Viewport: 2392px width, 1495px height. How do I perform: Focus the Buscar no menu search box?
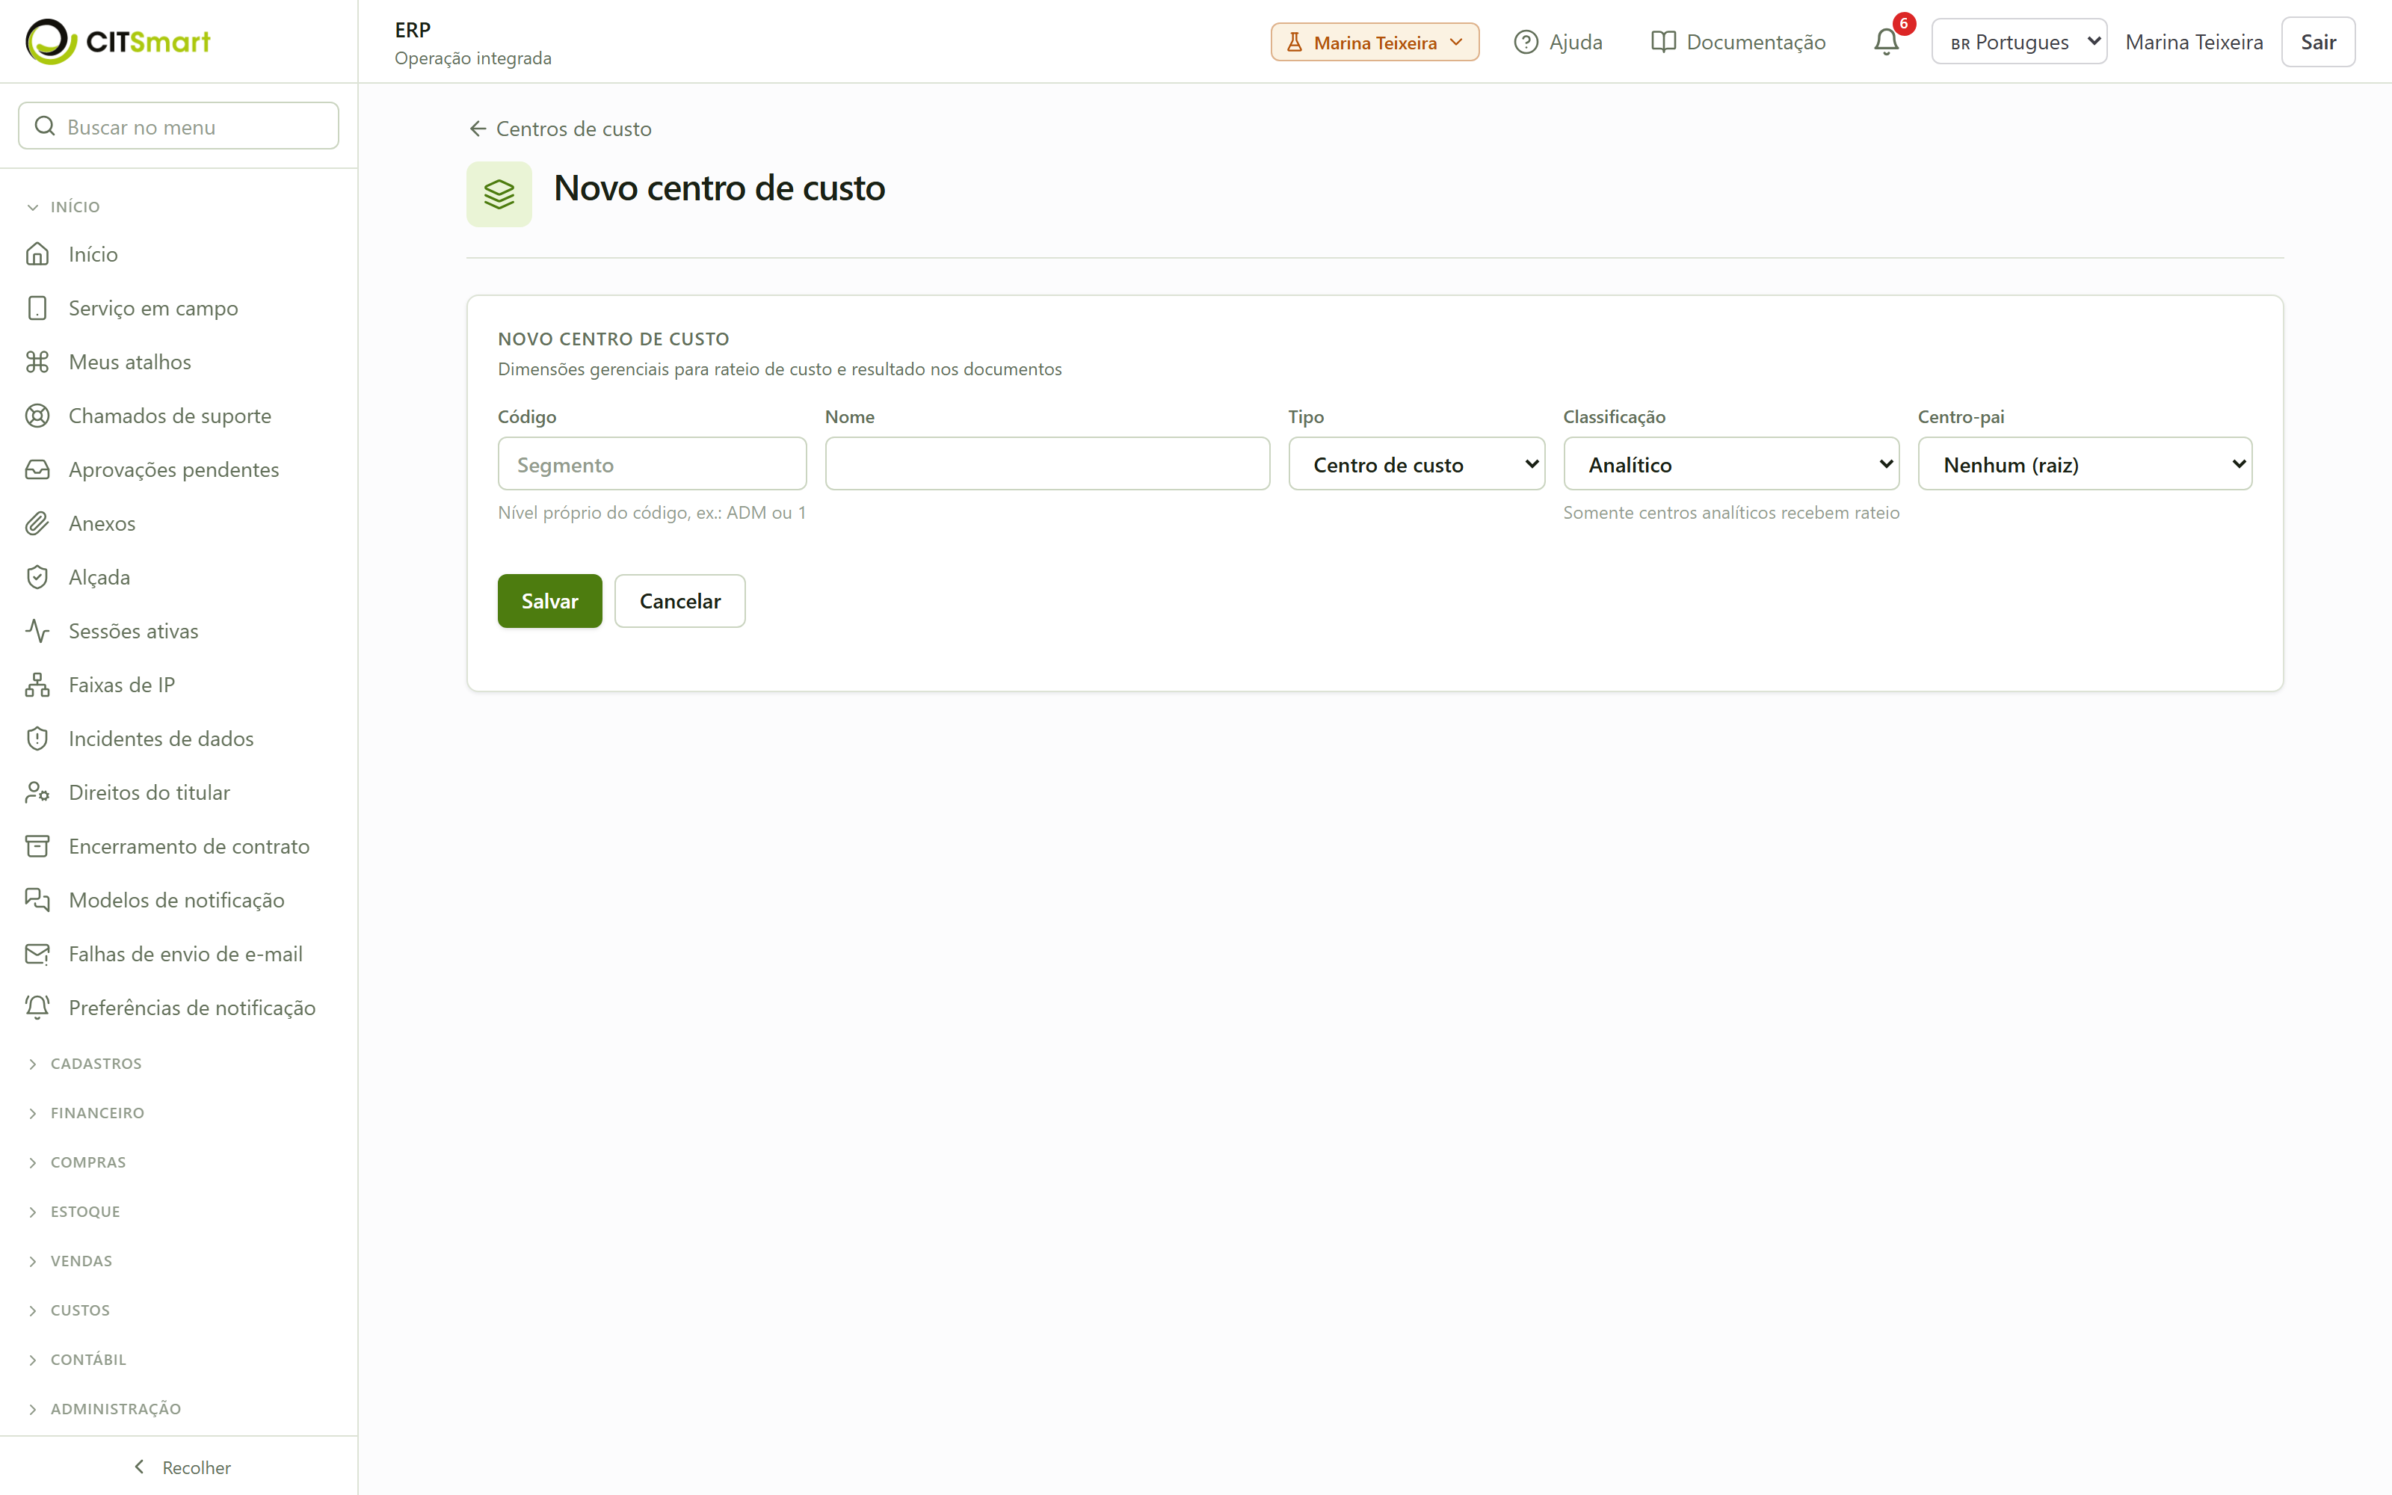179,126
